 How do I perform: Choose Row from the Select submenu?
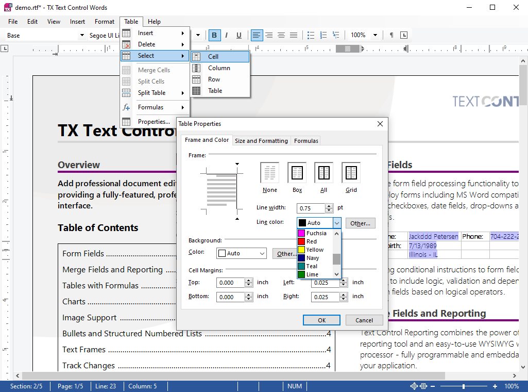[x=214, y=79]
